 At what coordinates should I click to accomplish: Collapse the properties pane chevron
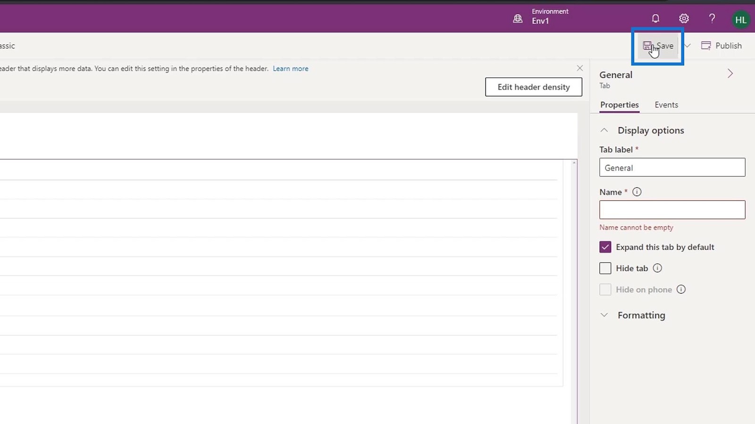point(730,73)
